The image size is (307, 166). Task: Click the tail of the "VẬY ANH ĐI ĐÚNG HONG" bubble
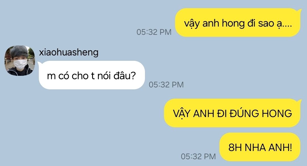(299, 101)
